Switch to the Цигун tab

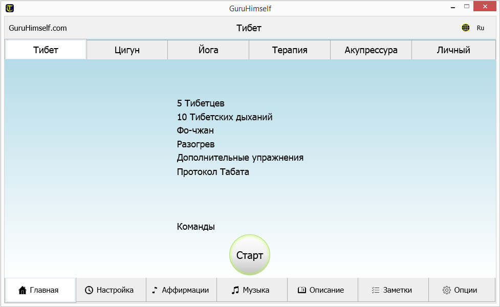tap(127, 50)
